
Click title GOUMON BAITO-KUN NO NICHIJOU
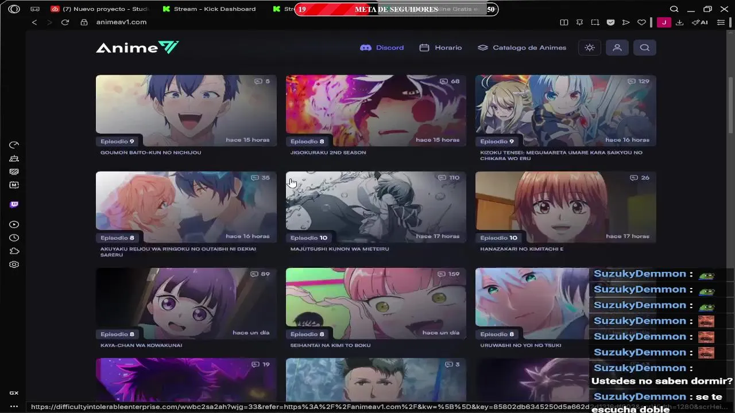point(151,153)
